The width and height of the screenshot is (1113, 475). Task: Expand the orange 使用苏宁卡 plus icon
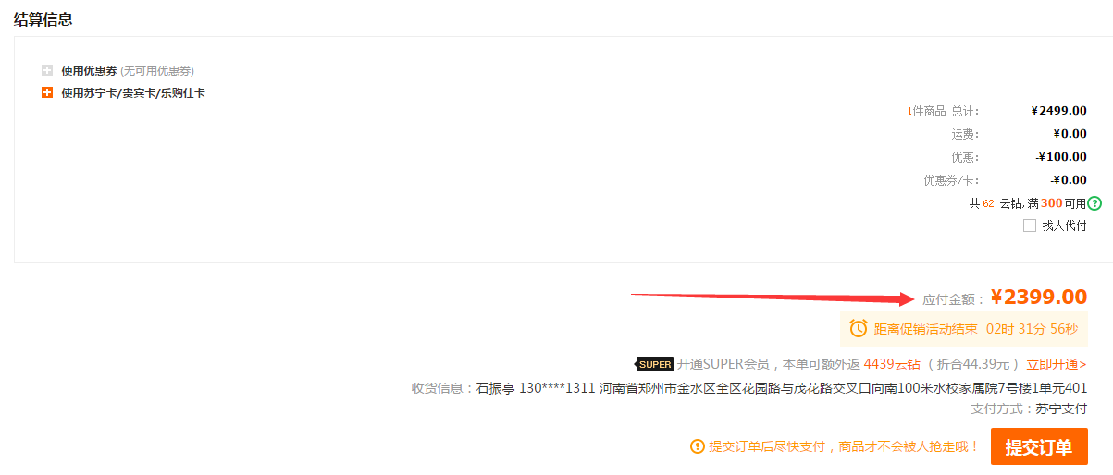(x=47, y=92)
